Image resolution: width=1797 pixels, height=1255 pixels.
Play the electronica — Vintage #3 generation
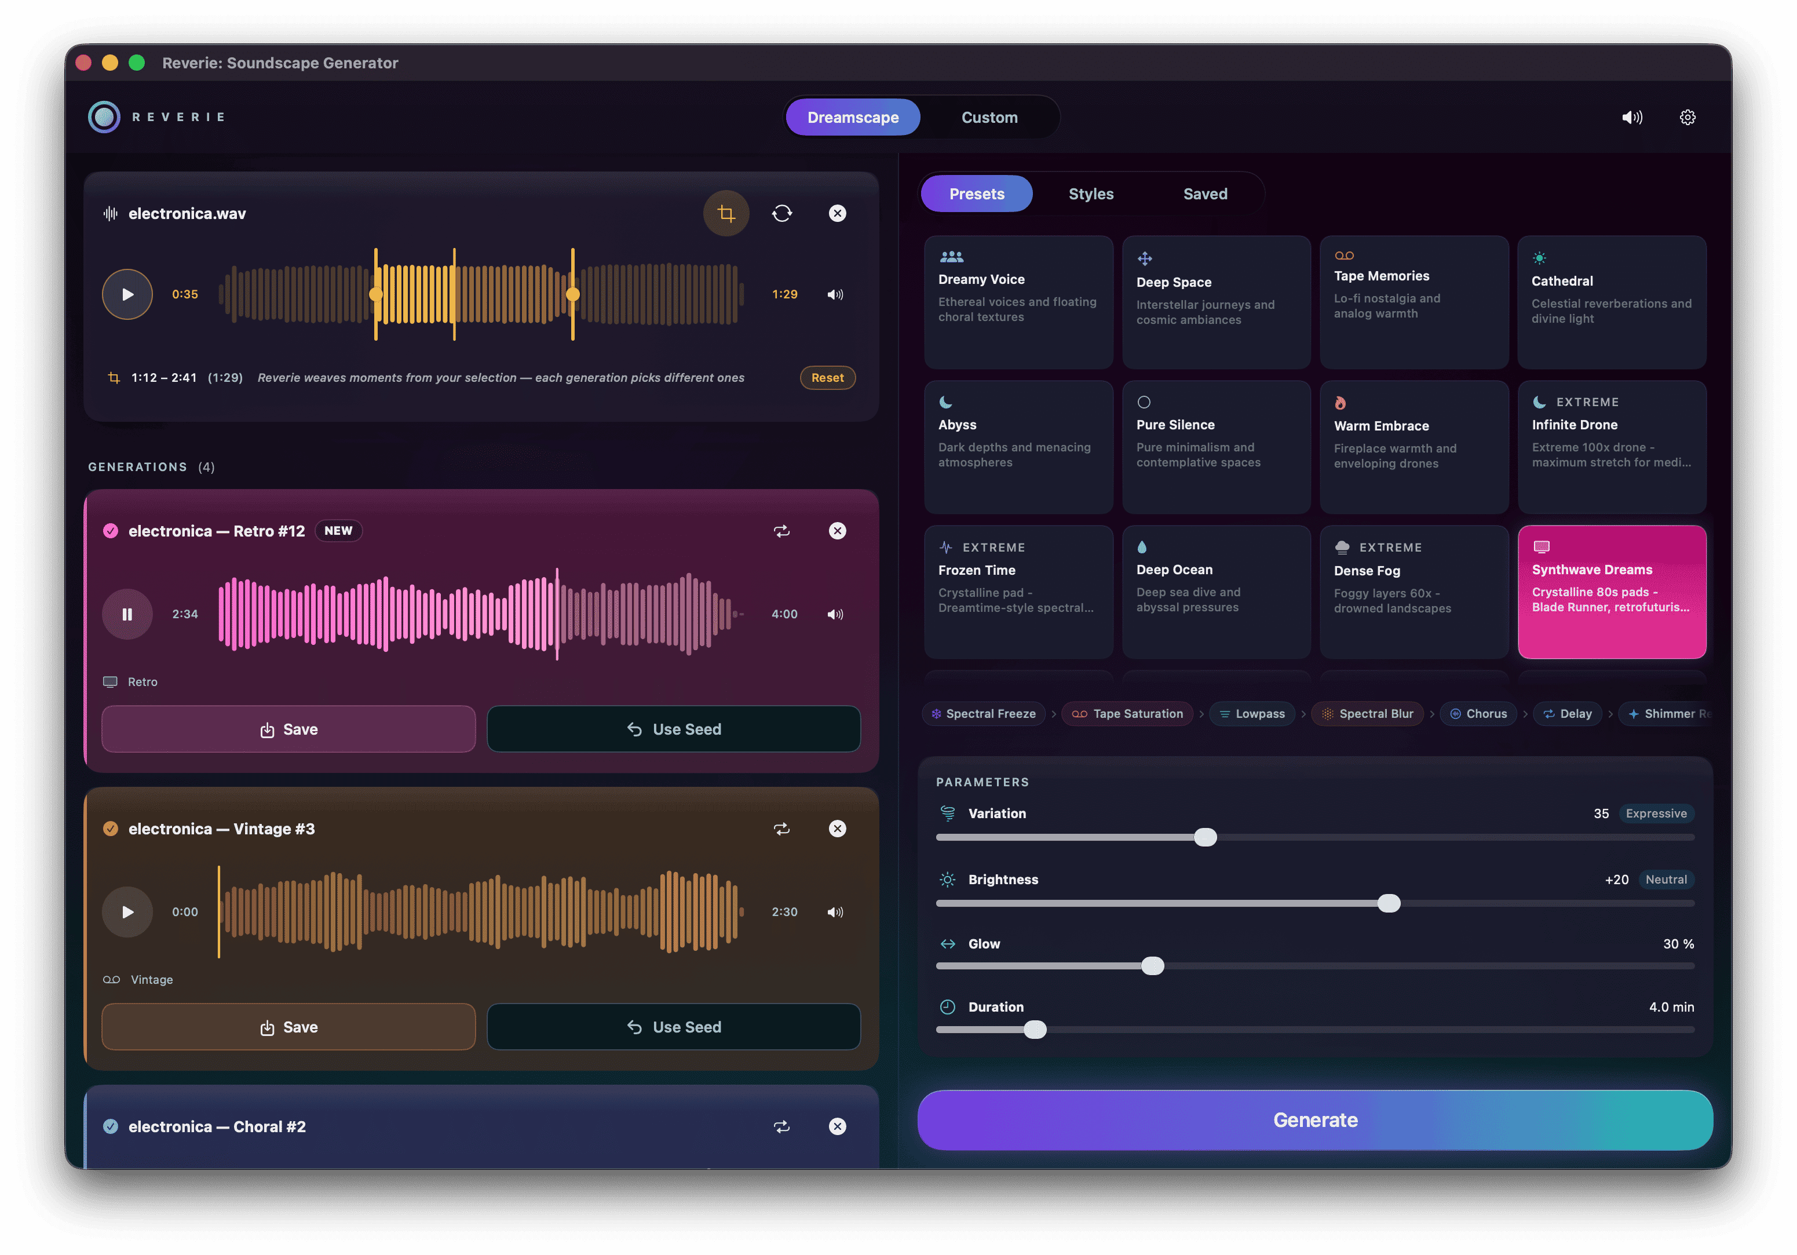point(127,912)
